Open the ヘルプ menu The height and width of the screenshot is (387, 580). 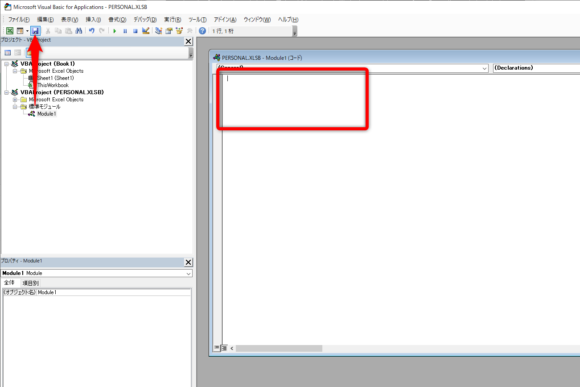[x=288, y=20]
